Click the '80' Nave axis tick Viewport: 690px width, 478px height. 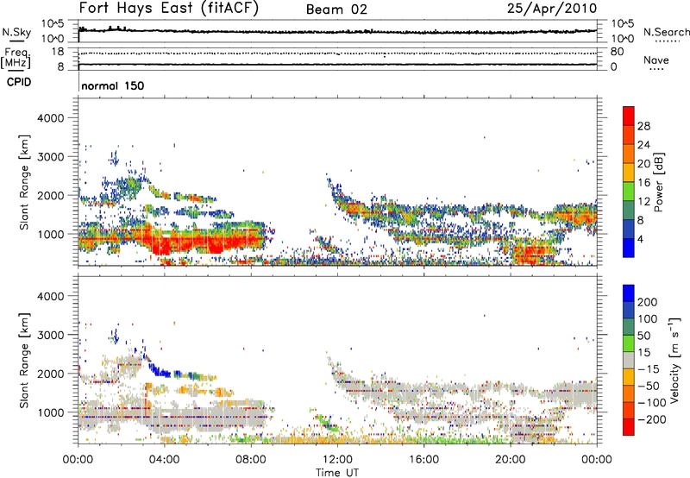point(617,52)
